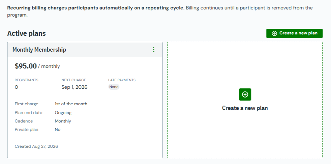
Task: Open the Monthly Membership plan title
Action: (x=39, y=50)
